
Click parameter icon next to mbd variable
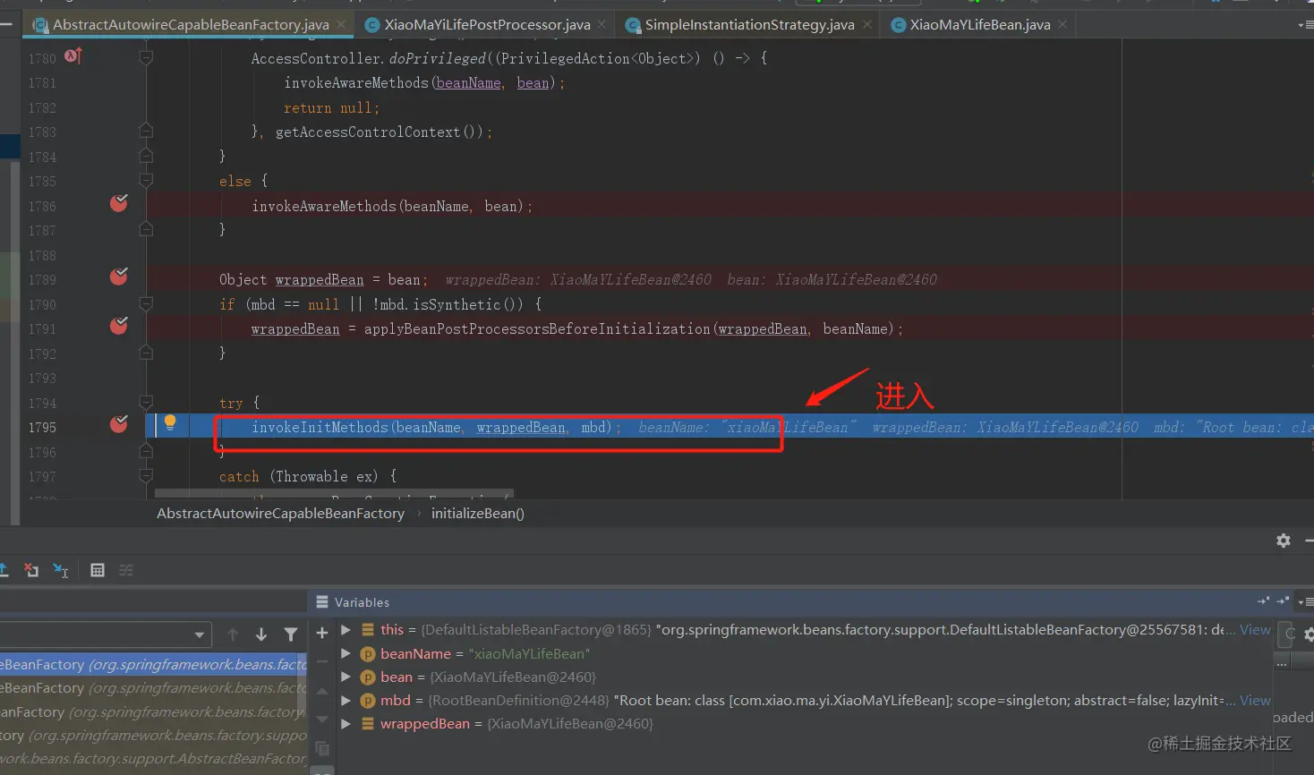367,701
